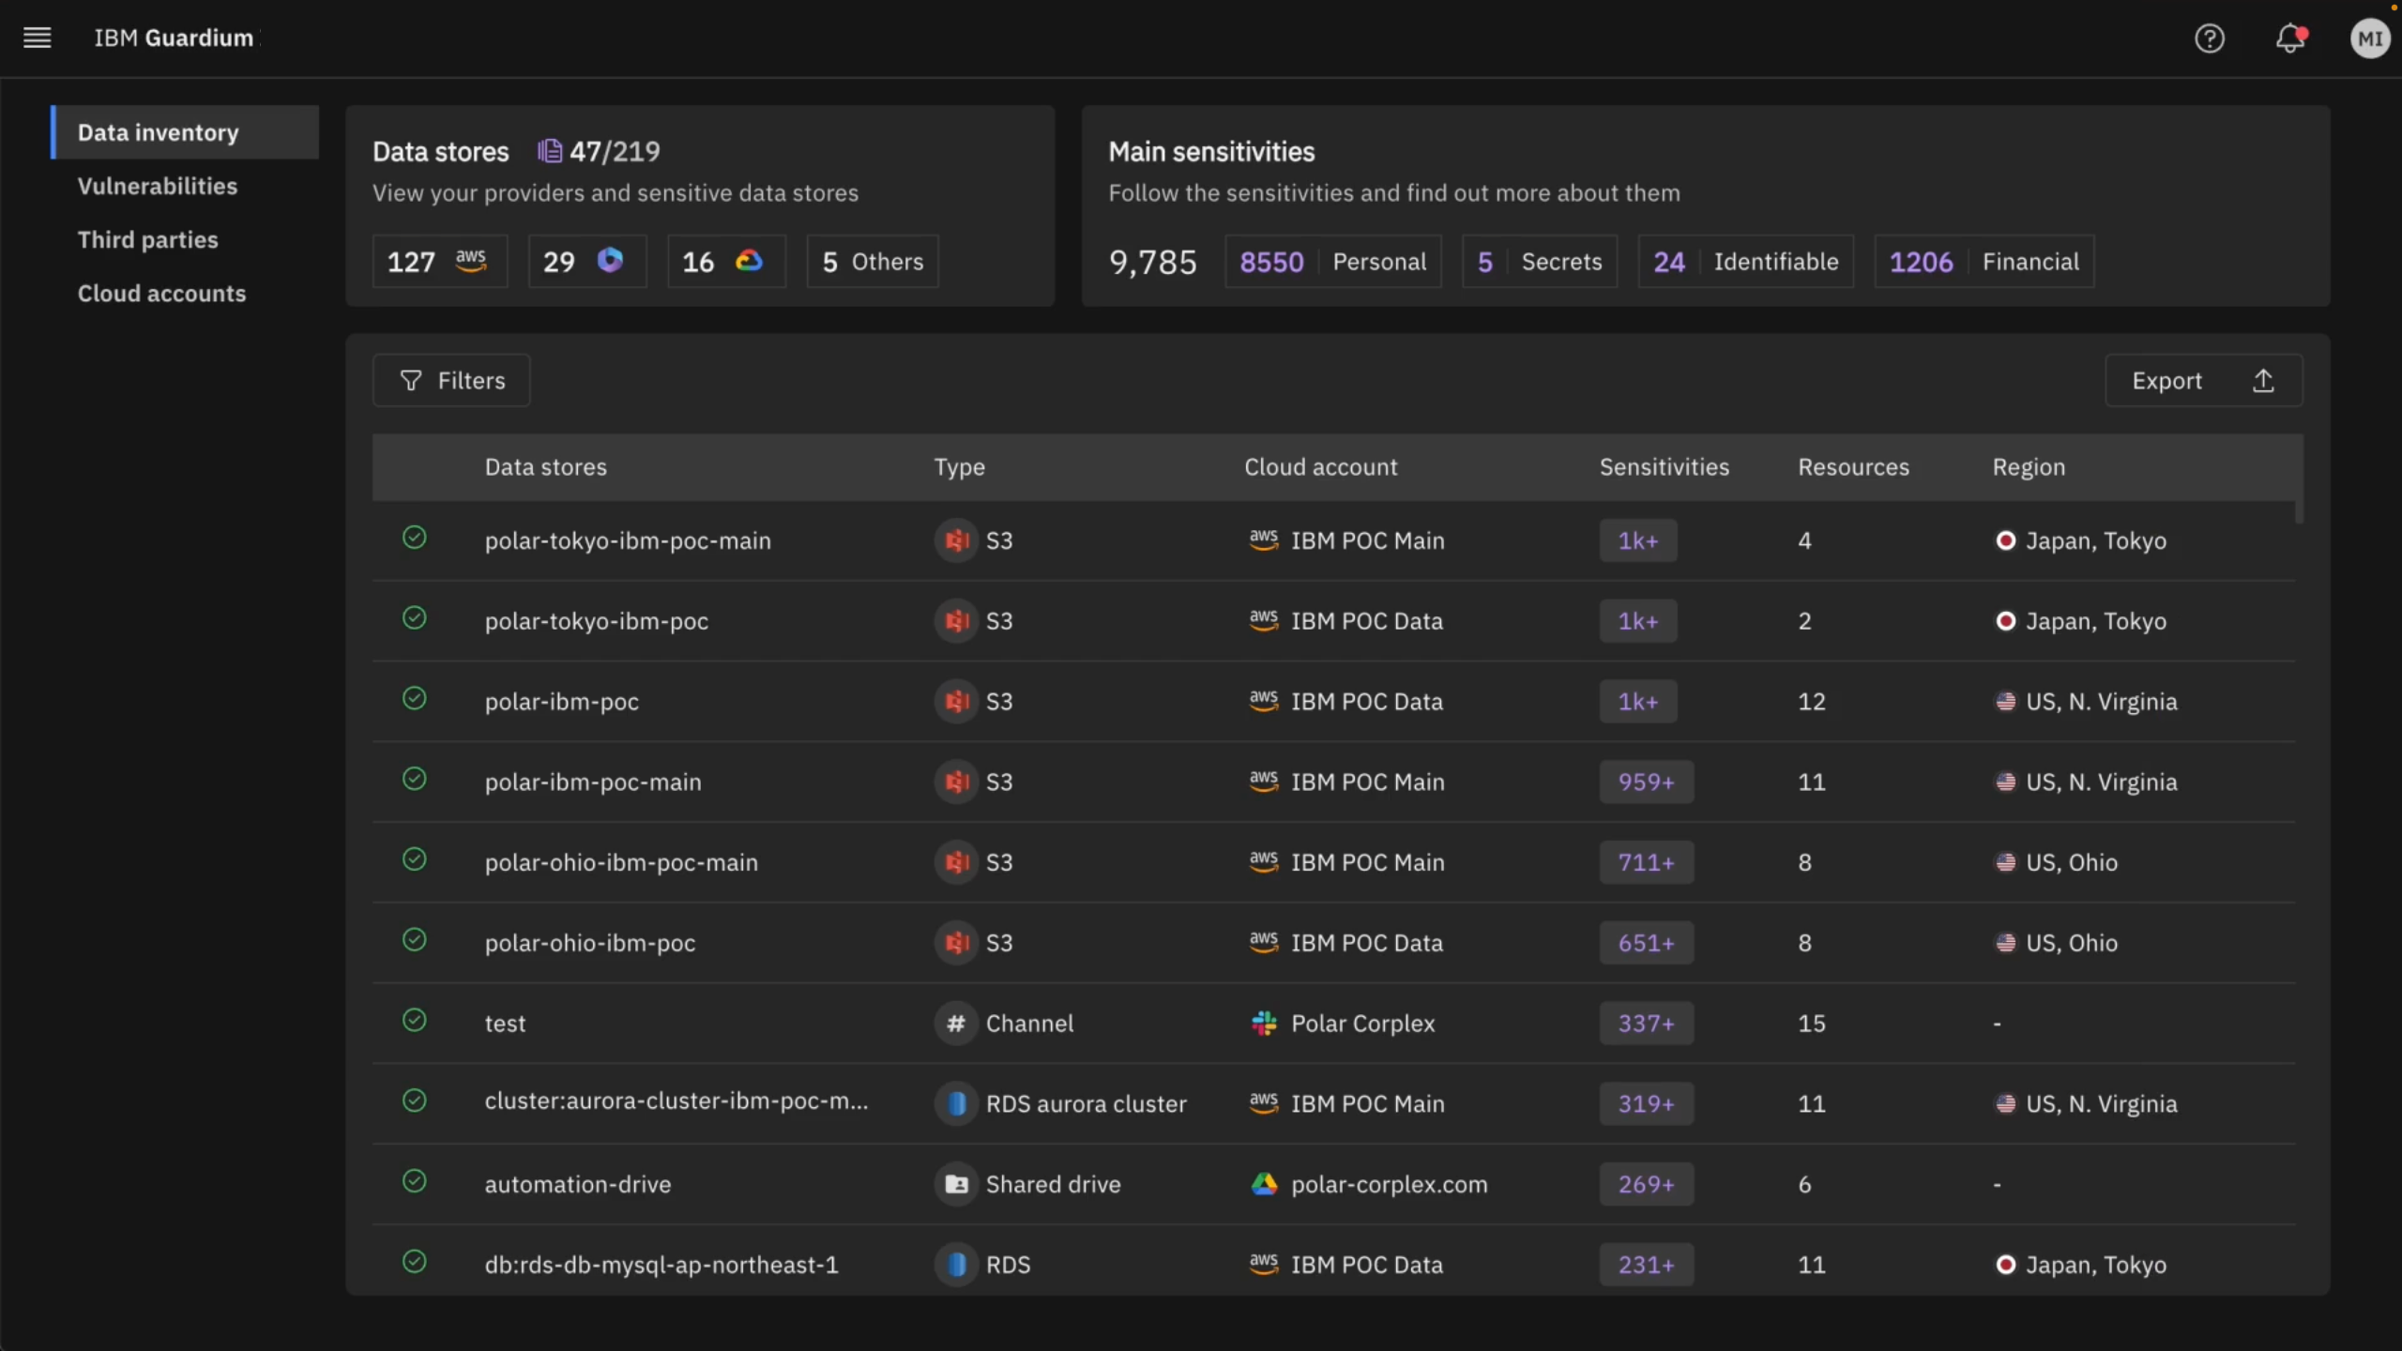Click the Shared drive icon on automation-drive row
Screen dimensions: 2402x1351
[x=955, y=1183]
